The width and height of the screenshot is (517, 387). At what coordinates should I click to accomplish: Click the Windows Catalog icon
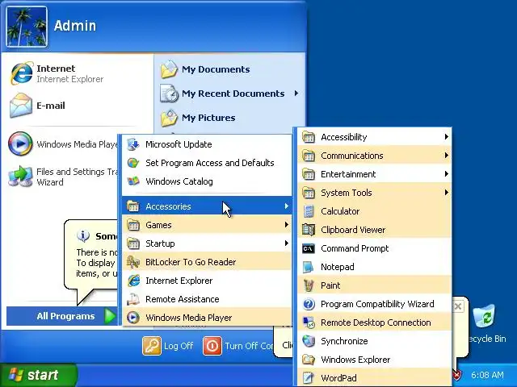(x=133, y=181)
